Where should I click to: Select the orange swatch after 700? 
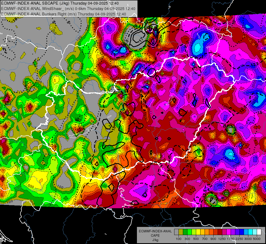pos(207,232)
